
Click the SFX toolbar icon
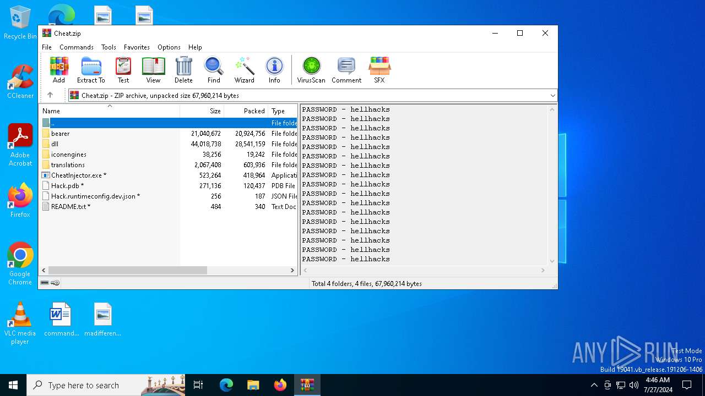coord(379,70)
